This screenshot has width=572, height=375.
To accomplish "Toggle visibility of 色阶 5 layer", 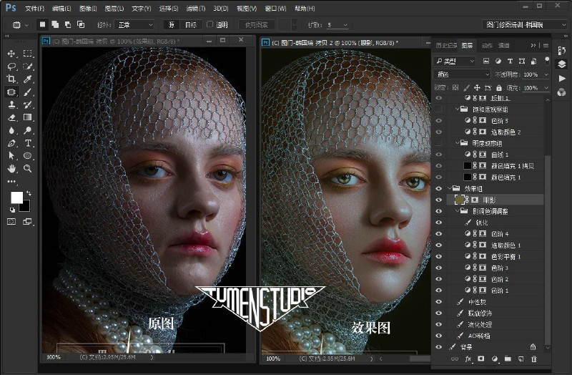I will coord(439,120).
